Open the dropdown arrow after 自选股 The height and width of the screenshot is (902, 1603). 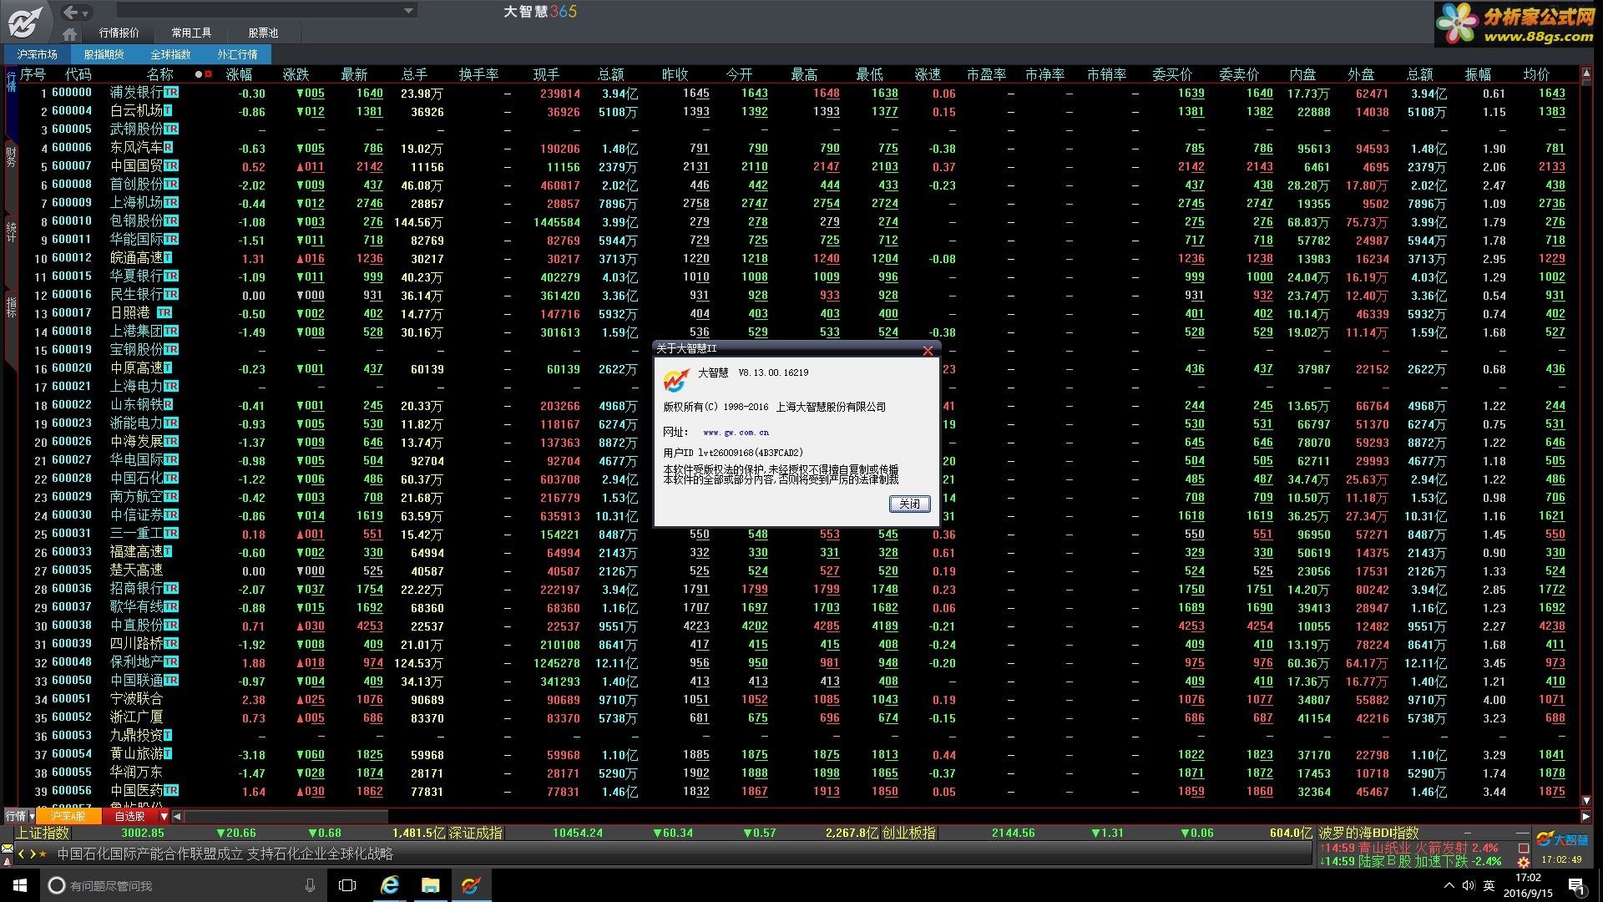click(164, 816)
